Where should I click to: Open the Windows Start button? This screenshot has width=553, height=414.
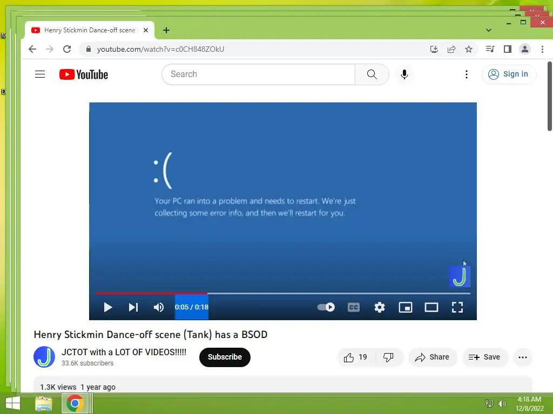(x=13, y=403)
